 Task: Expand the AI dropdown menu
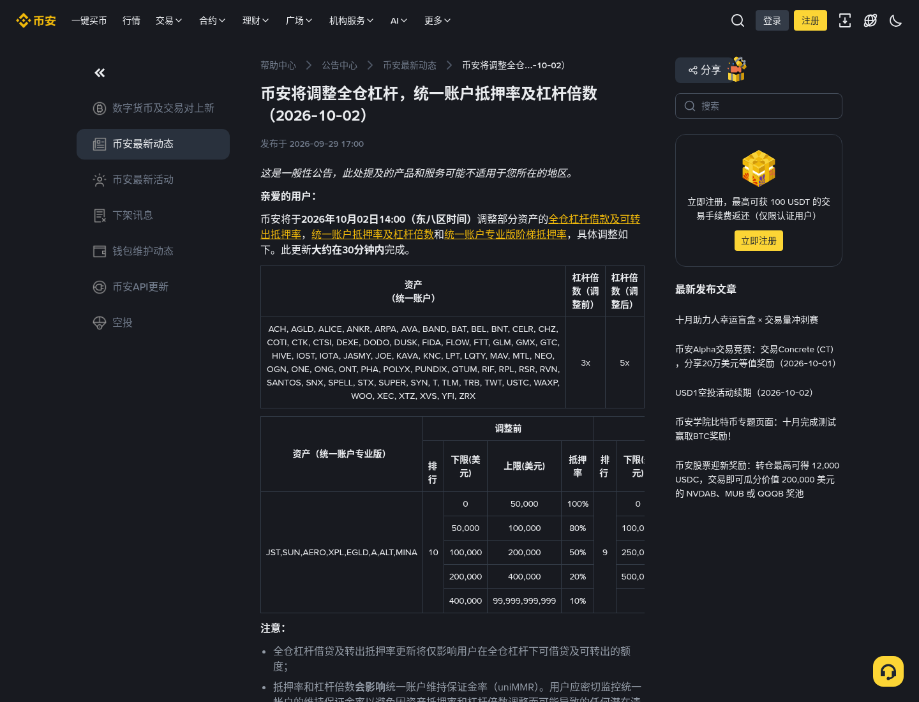coord(399,20)
